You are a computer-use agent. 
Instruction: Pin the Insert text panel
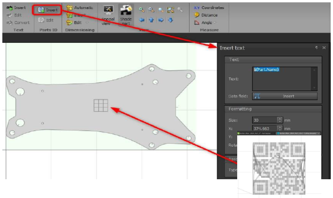317,48
